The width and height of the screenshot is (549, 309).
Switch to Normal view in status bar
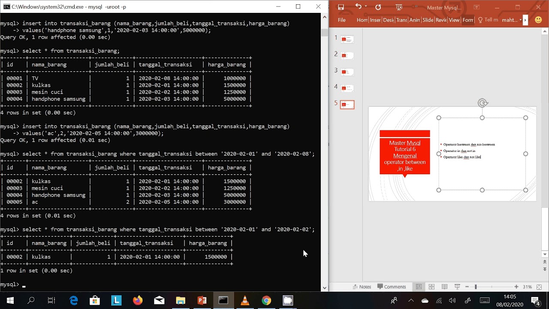[419, 287]
